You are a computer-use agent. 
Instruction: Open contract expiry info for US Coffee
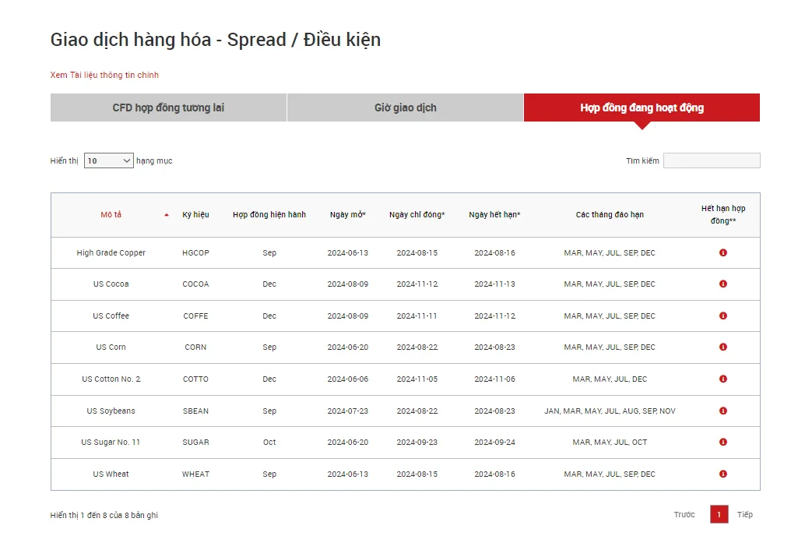[x=723, y=316]
